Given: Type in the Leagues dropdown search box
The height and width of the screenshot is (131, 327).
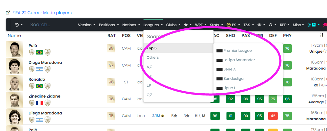Looking at the screenshot, I should (x=178, y=37).
